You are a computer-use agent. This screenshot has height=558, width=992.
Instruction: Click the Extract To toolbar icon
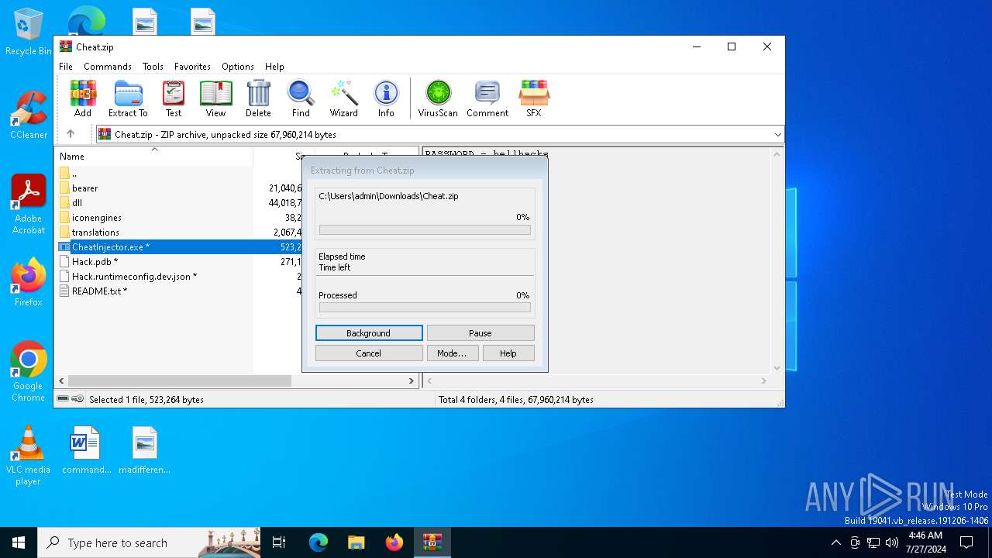pos(128,98)
